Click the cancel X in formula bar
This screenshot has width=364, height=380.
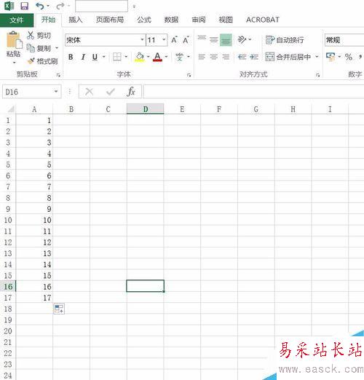tap(90, 92)
